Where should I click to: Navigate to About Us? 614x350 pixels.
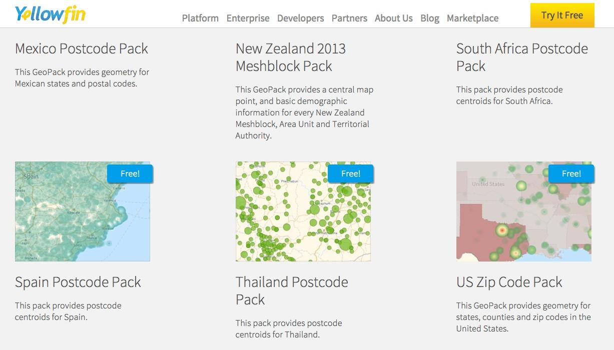pyautogui.click(x=394, y=18)
